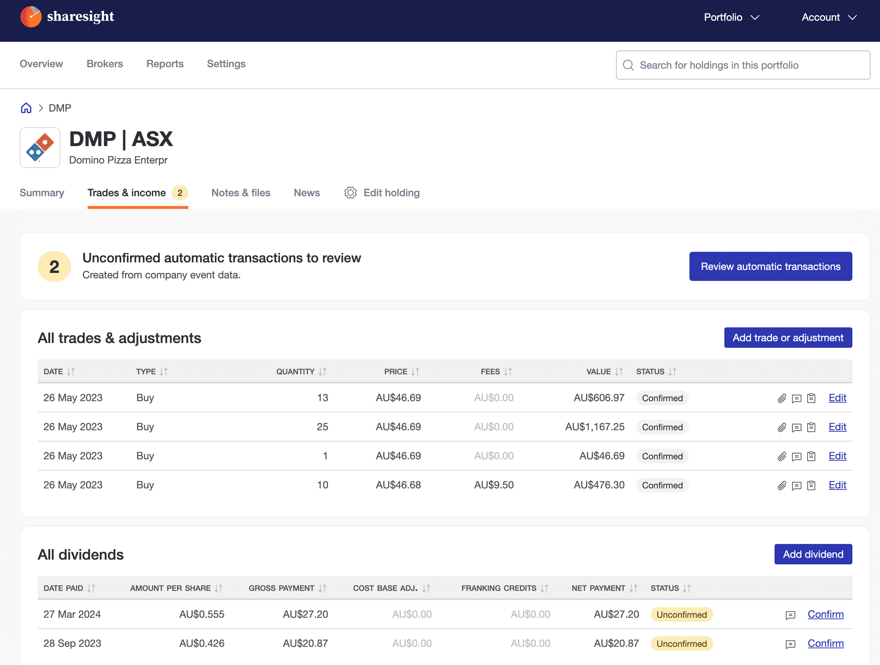This screenshot has height=665, width=880.
Task: Switch to the Summary tab
Action: (42, 192)
